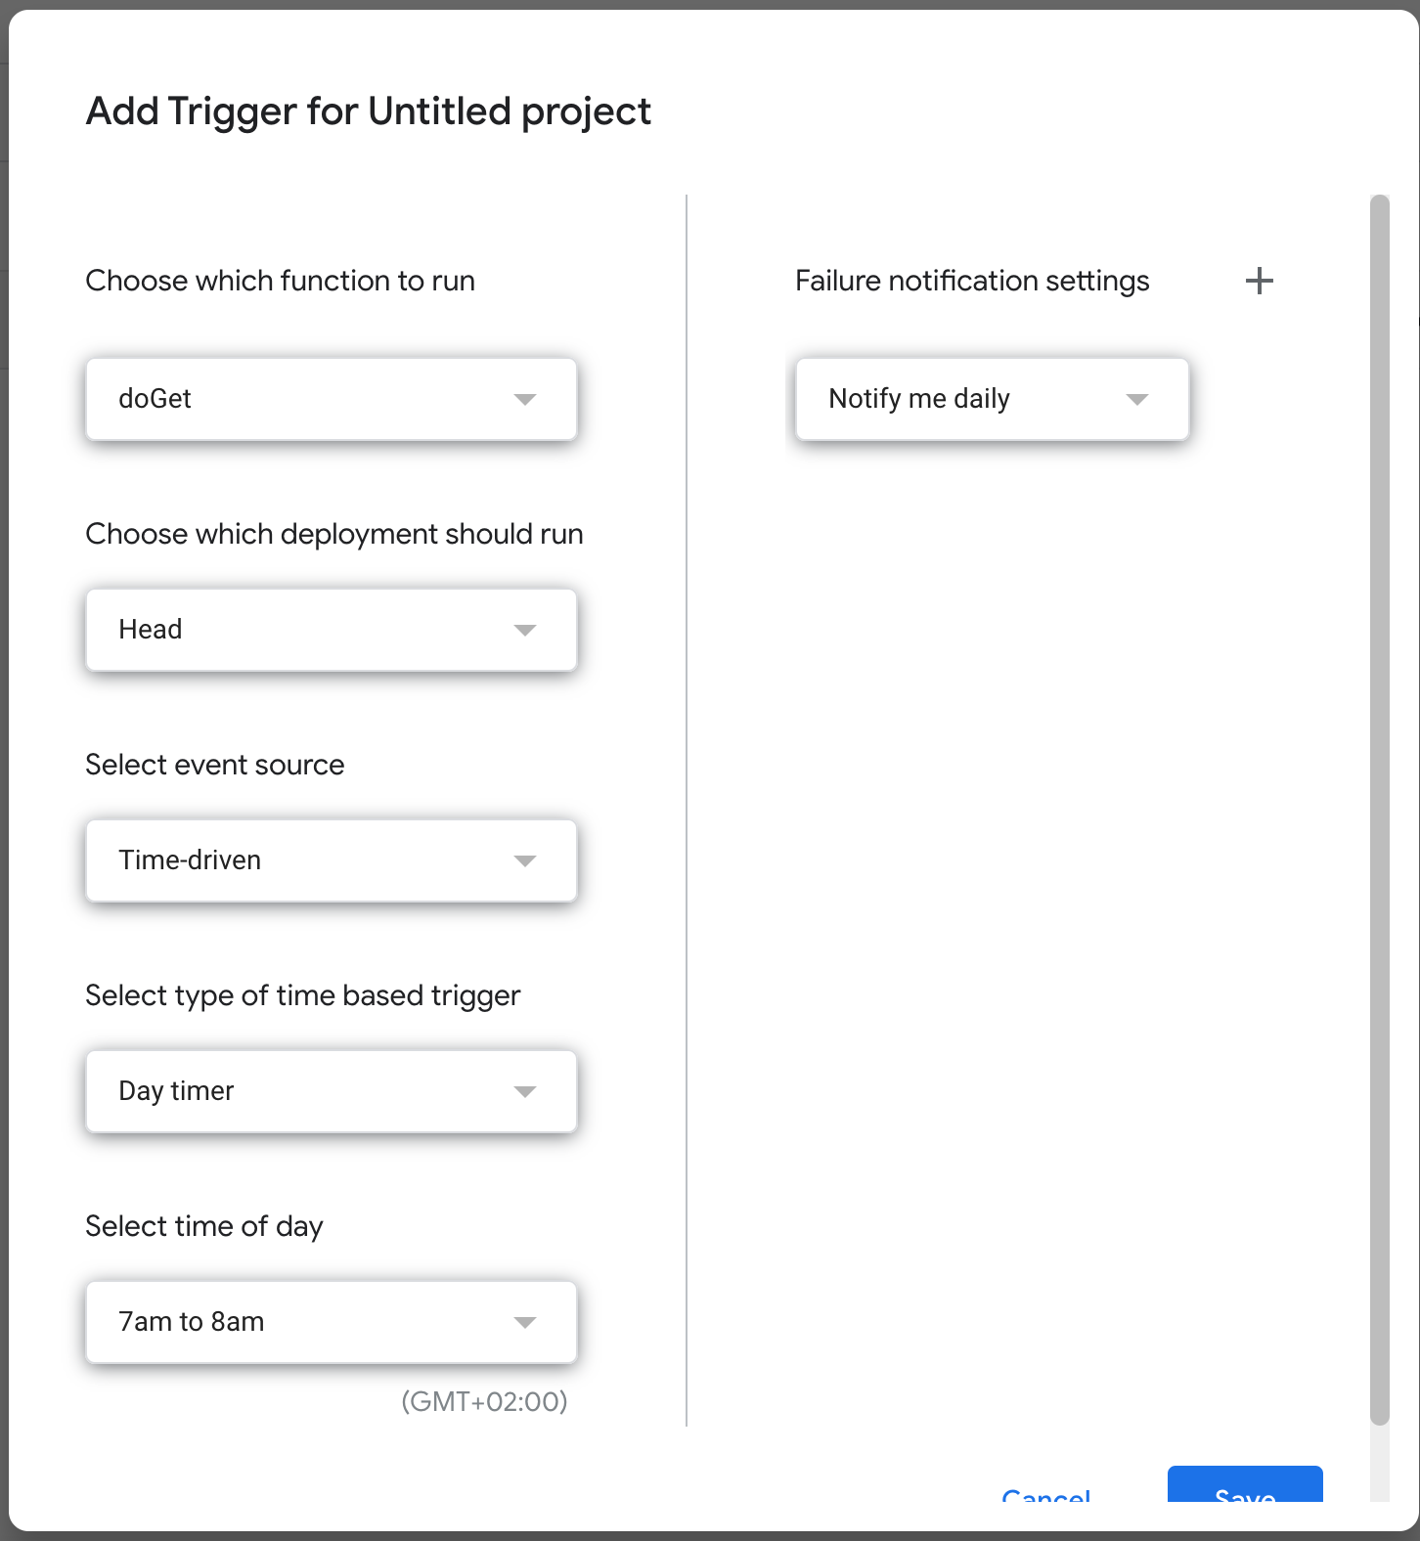The width and height of the screenshot is (1420, 1541).
Task: Click the Notify me daily dropdown arrow
Action: pos(1137,399)
